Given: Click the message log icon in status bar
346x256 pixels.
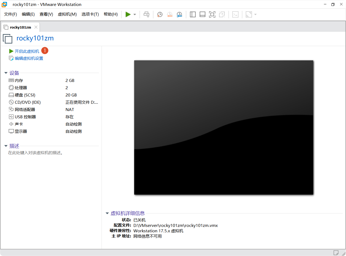Looking at the screenshot, I should (336, 252).
